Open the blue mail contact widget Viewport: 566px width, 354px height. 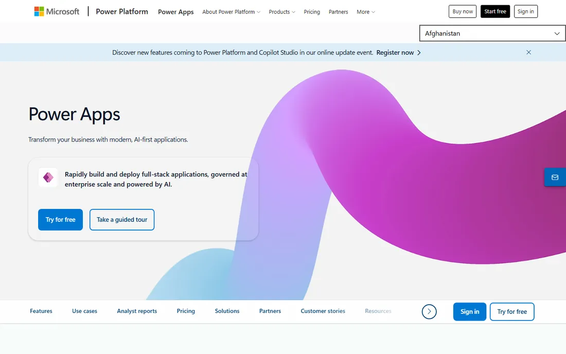555,177
